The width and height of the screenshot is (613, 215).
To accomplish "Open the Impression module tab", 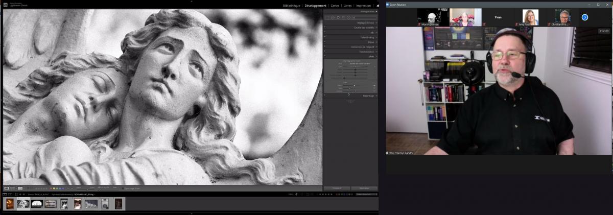I will pyautogui.click(x=363, y=6).
